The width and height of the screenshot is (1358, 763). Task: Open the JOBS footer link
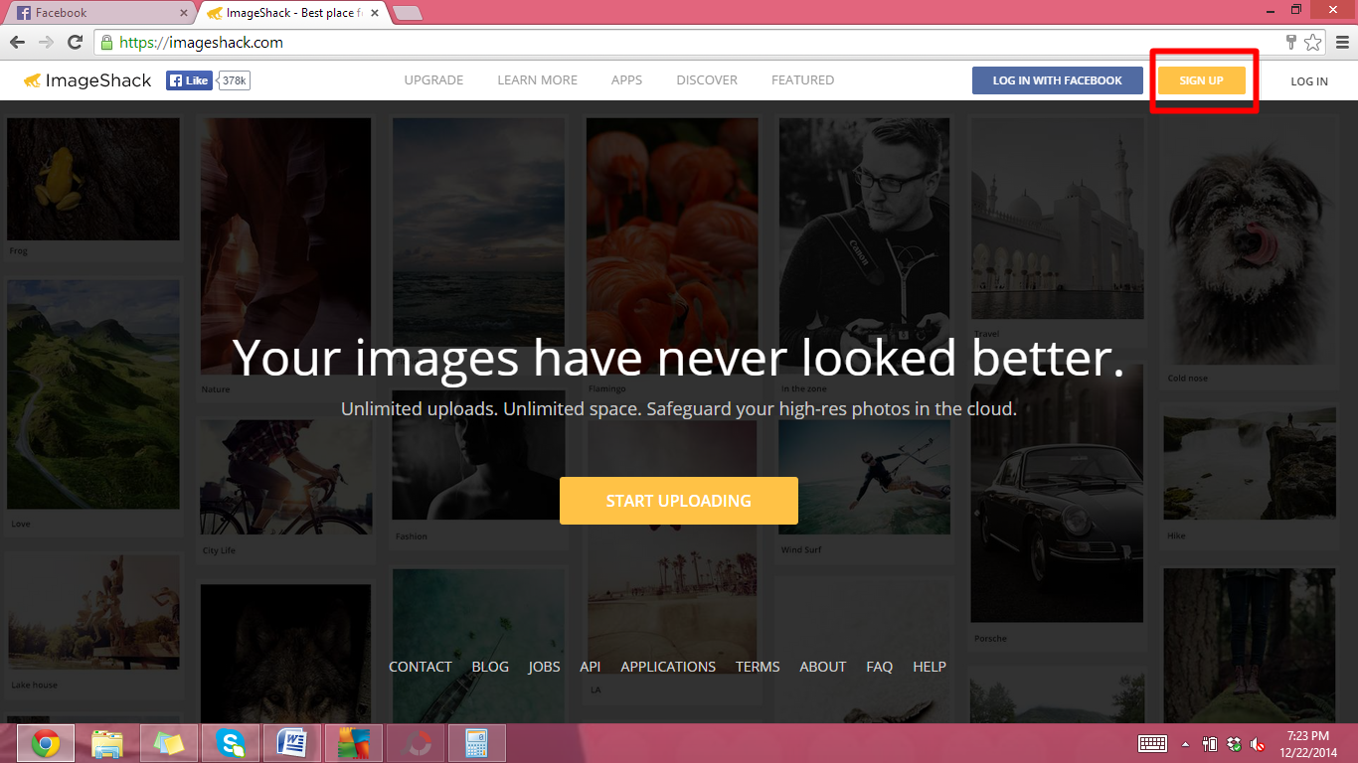(544, 667)
